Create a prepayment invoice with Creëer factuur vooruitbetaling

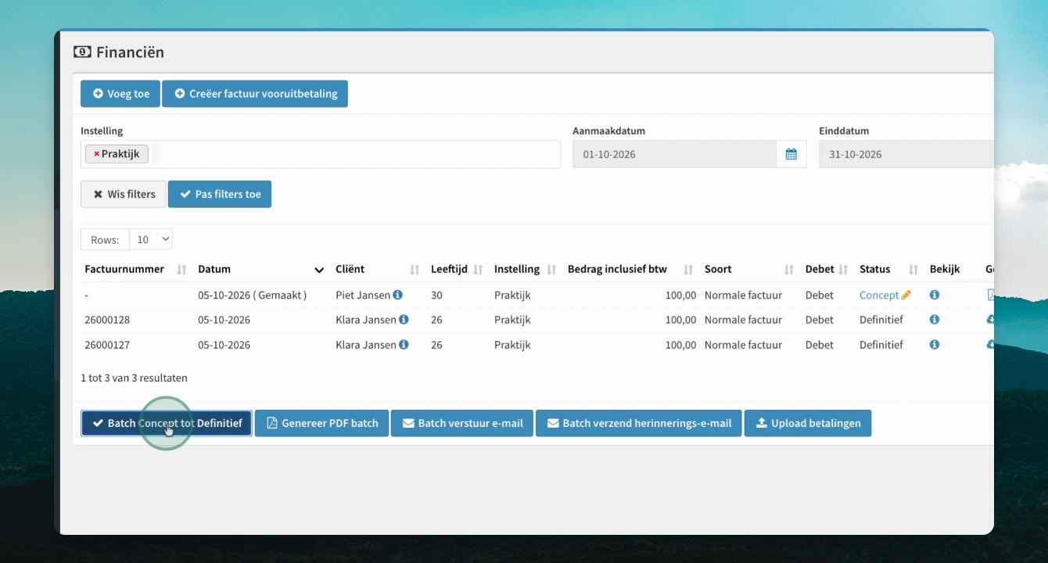point(255,94)
